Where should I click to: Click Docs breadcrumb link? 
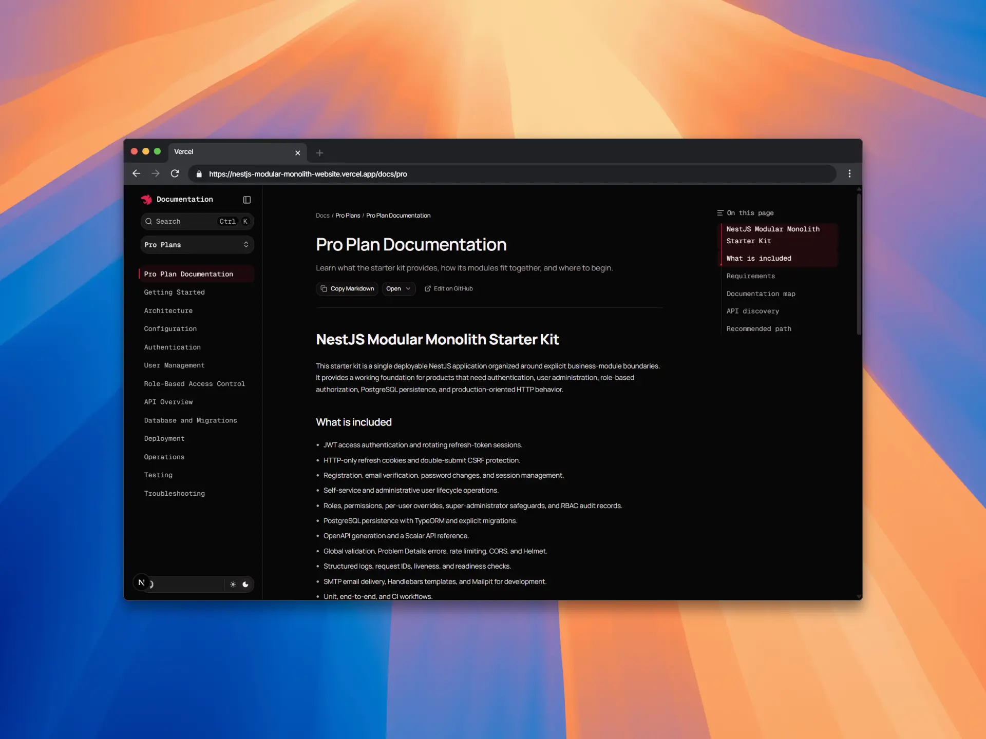coord(323,216)
